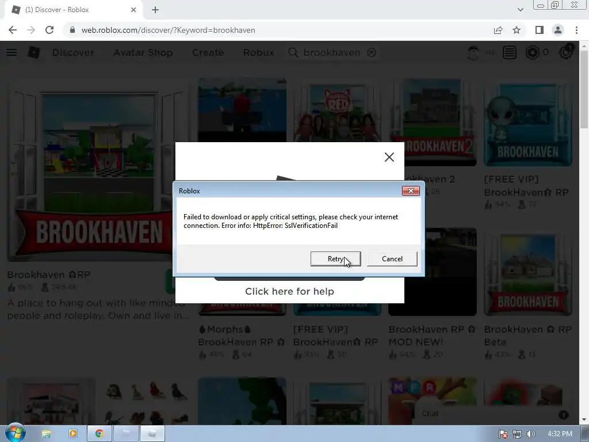The height and width of the screenshot is (442, 589).
Task: Click Cancel in the Roblox error dialog
Action: coord(392,259)
